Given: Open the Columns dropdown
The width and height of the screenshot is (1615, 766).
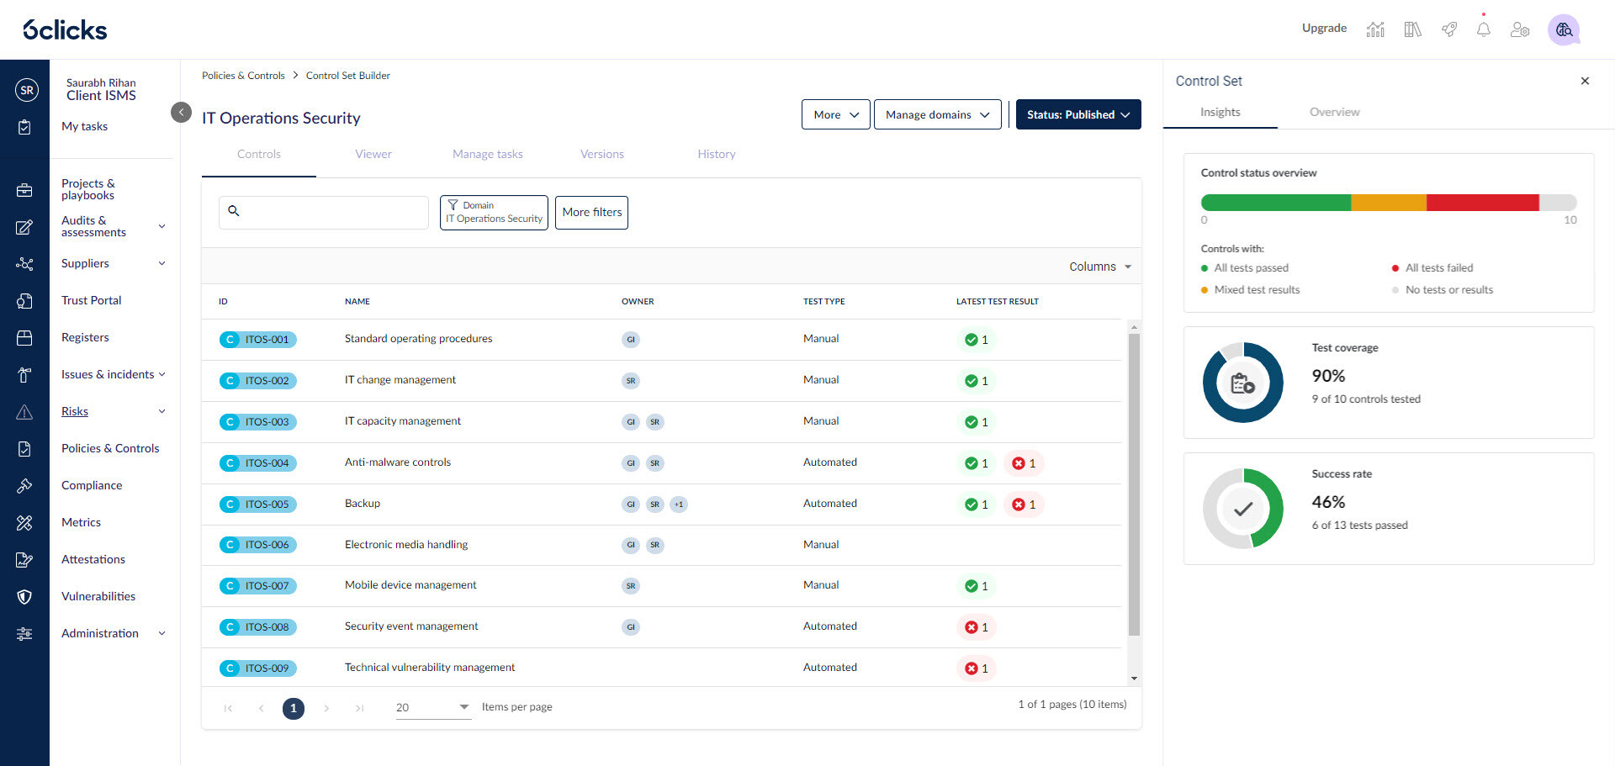Looking at the screenshot, I should coord(1099,267).
